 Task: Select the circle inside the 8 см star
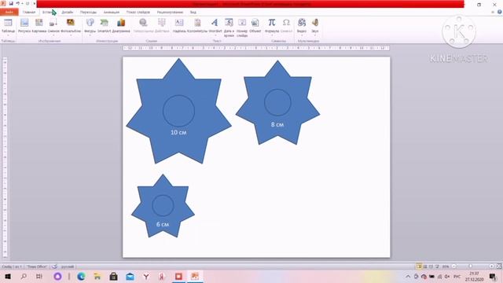pyautogui.click(x=277, y=102)
